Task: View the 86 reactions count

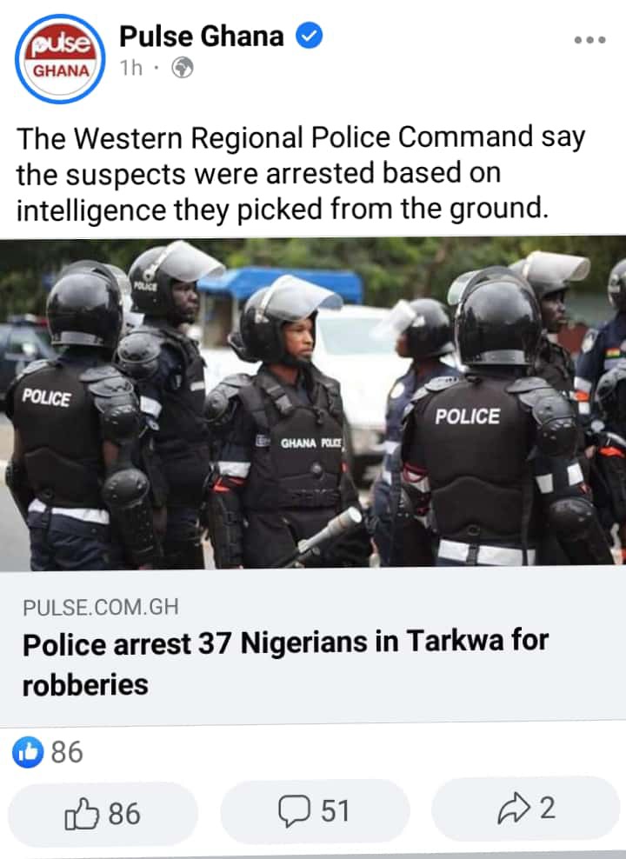Action: [x=67, y=752]
